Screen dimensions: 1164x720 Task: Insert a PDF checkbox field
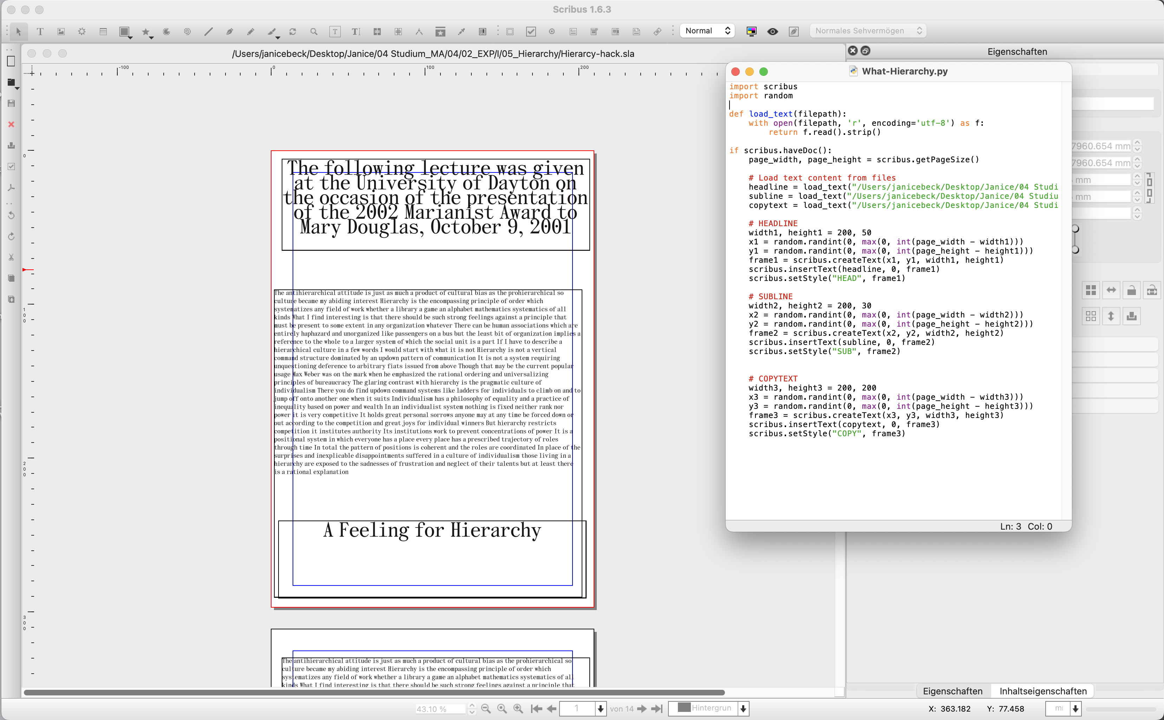(531, 31)
